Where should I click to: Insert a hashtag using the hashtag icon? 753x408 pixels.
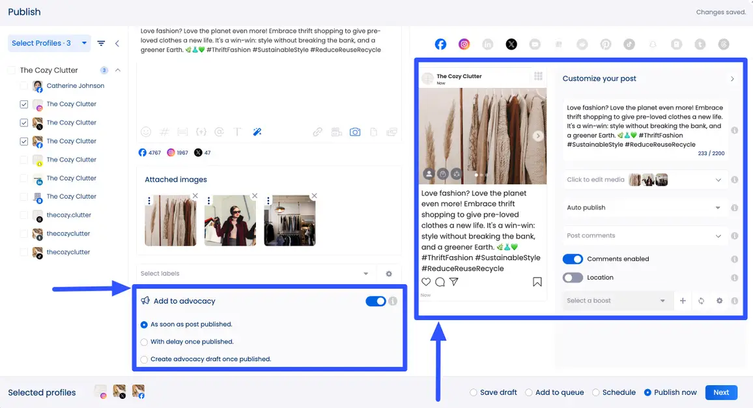point(164,132)
